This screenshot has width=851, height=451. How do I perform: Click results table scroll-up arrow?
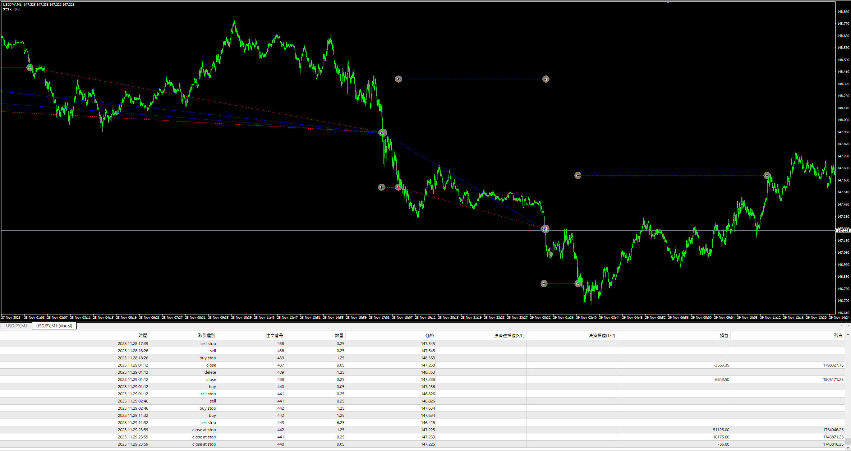pos(848,335)
